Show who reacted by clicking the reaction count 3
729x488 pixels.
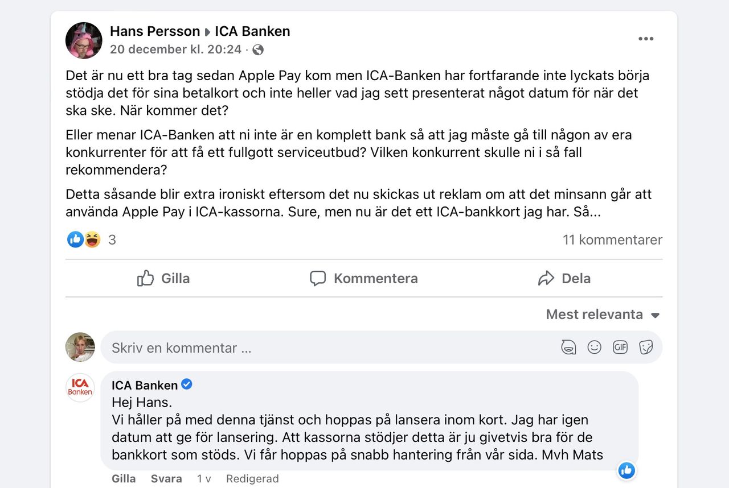point(112,239)
